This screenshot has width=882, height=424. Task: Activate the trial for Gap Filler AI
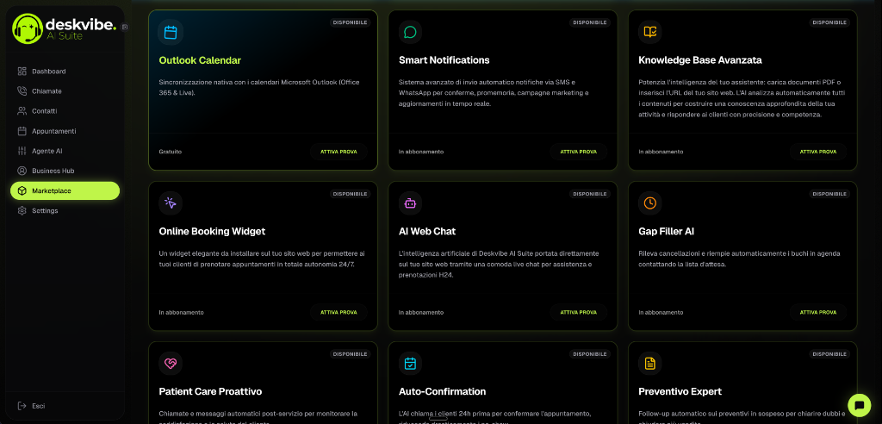[x=817, y=312]
